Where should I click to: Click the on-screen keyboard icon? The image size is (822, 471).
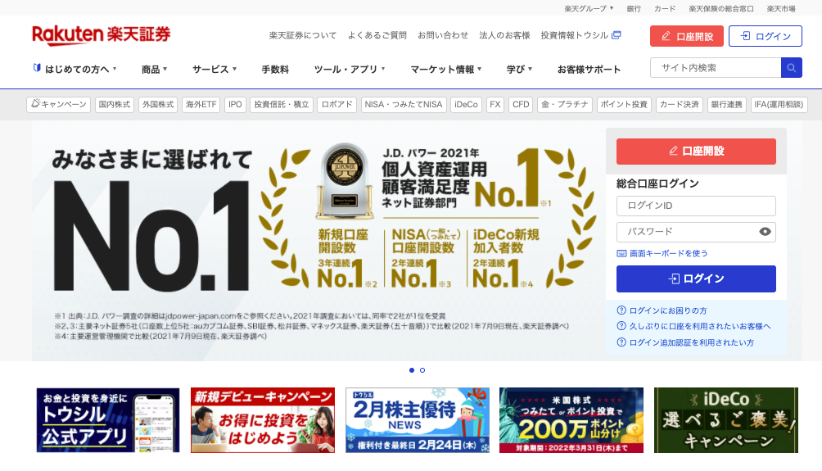pos(621,253)
